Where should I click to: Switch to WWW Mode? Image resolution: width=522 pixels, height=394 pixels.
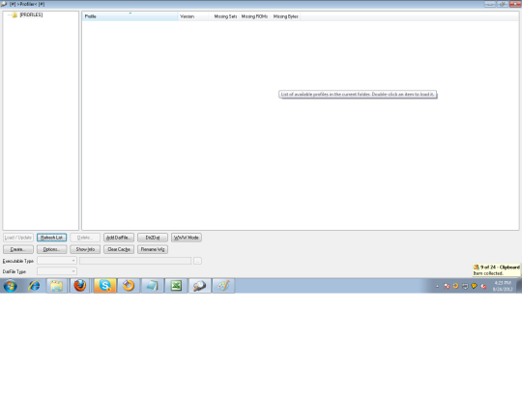tap(187, 238)
